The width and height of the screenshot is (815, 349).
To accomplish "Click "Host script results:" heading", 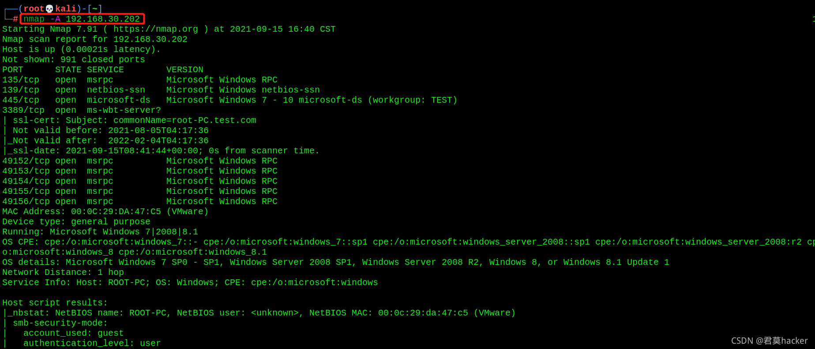I will click(x=55, y=303).
